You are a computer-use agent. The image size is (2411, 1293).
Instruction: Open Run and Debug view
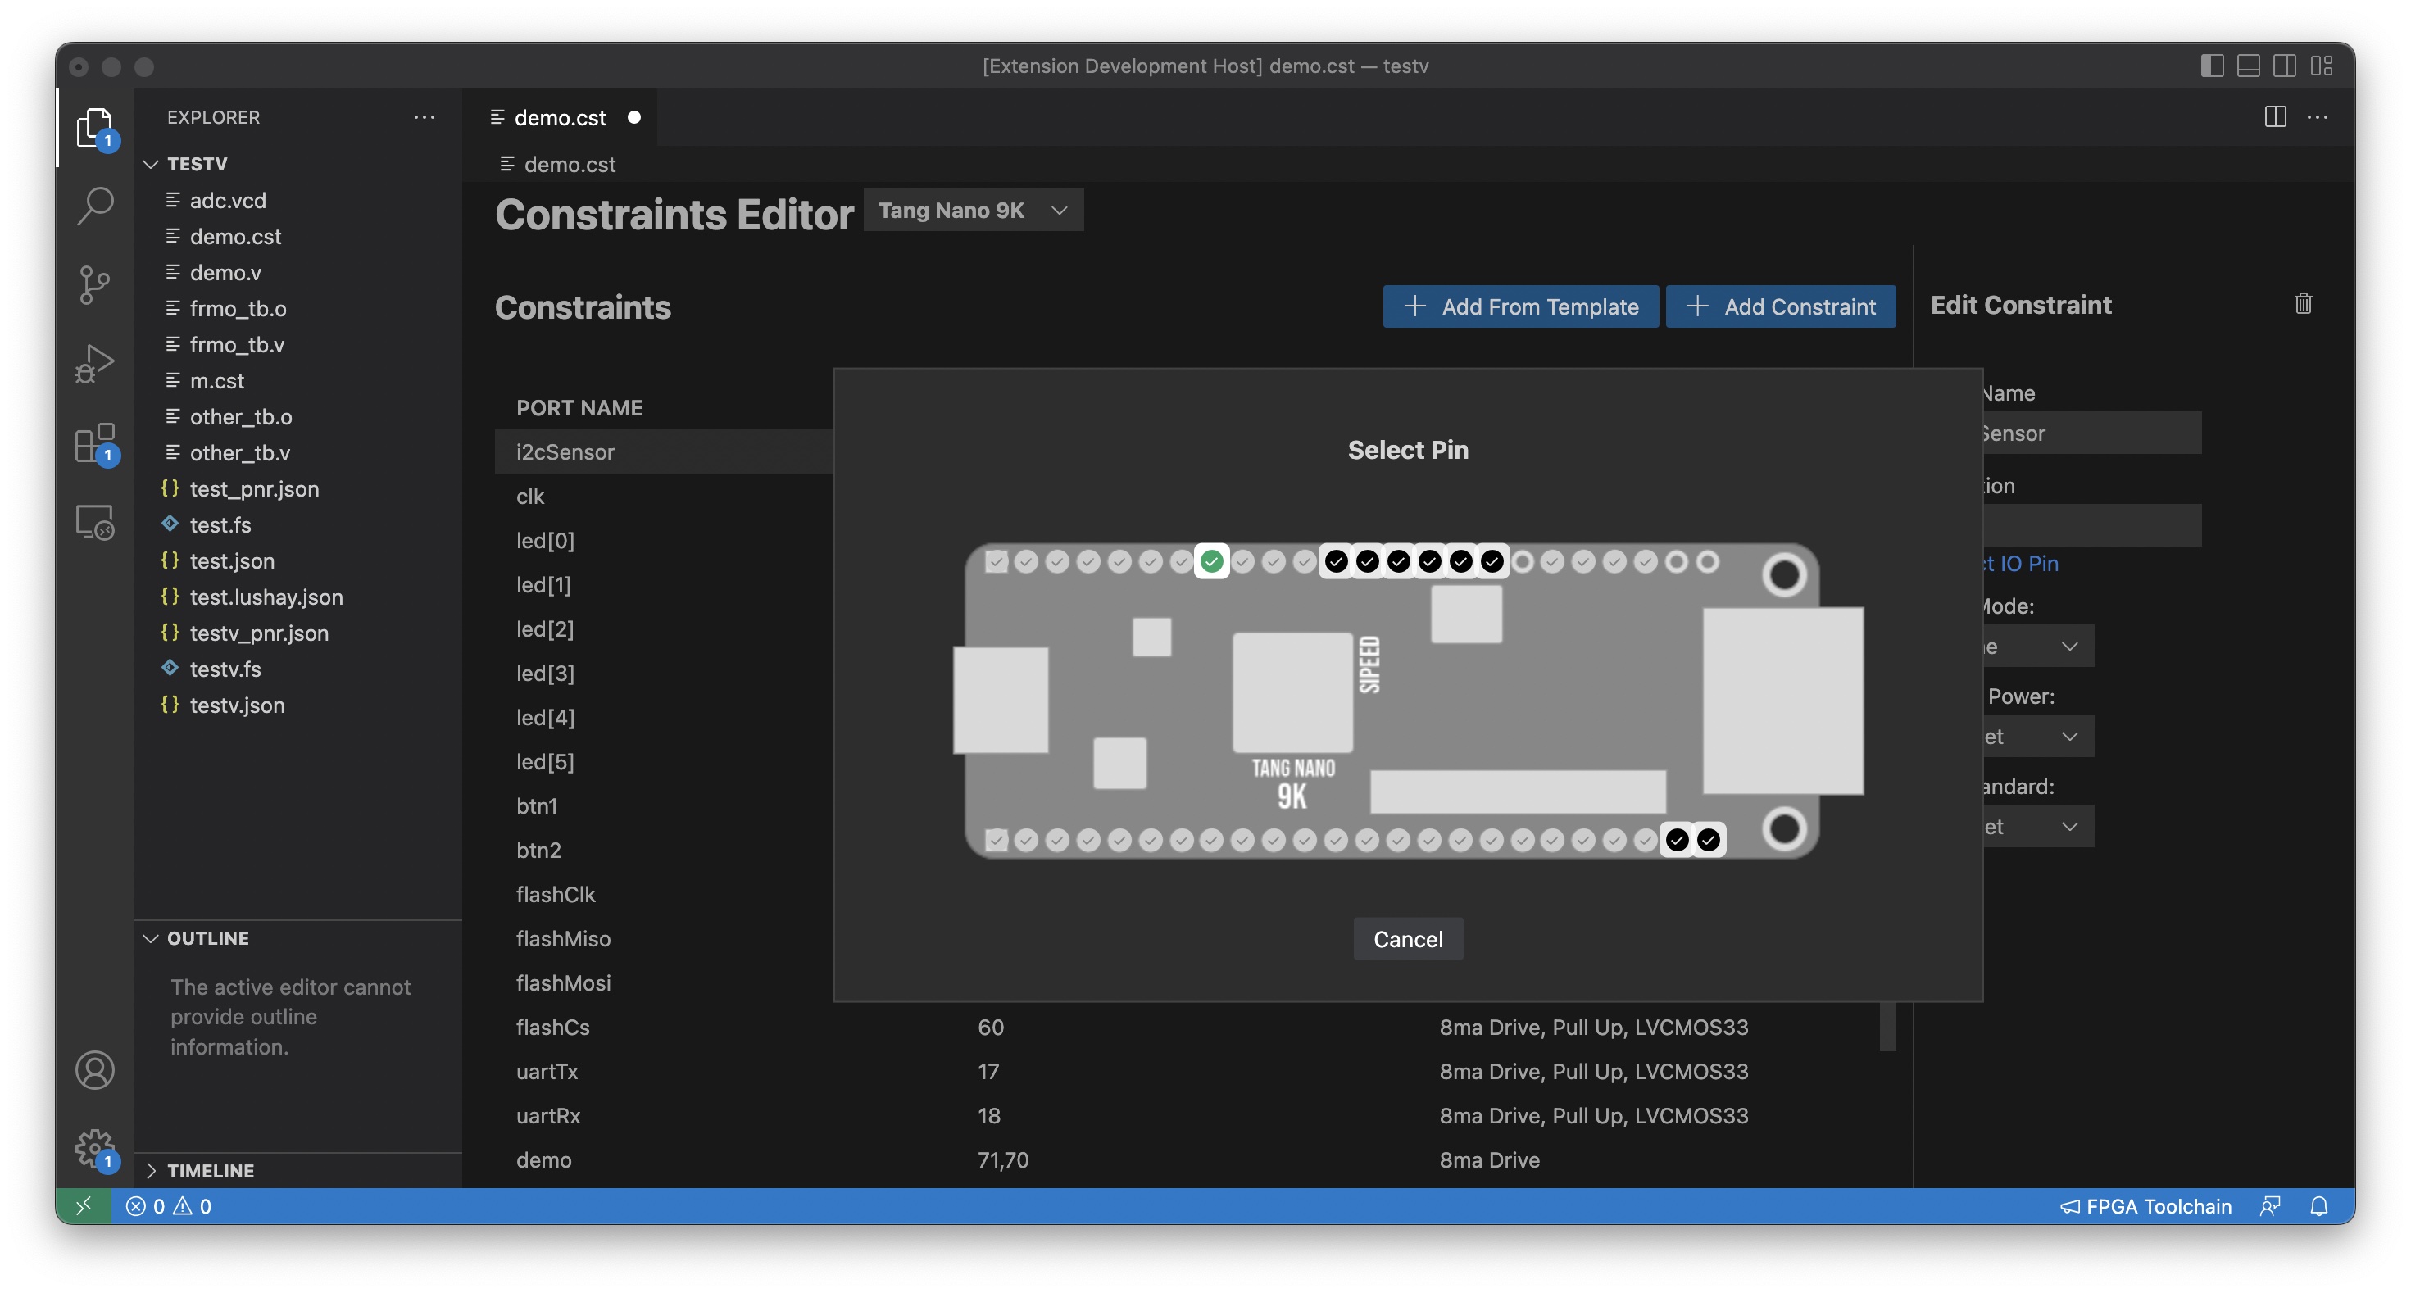(94, 364)
